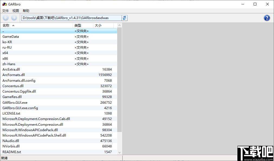Screen dimensions: 274x161
Task: Select NAudio.dll file
Action: pyautogui.click(x=59, y=141)
